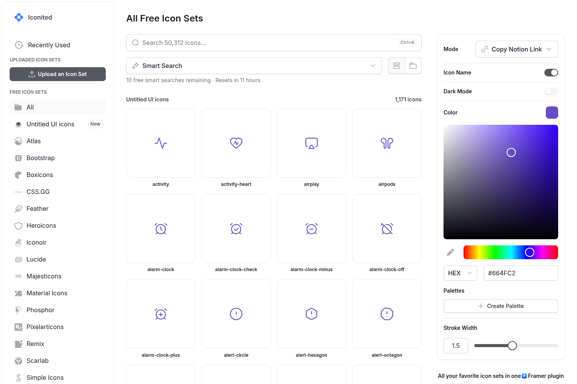Click the sparkle icon beside Smart Search
The width and height of the screenshot is (577, 384).
click(135, 66)
